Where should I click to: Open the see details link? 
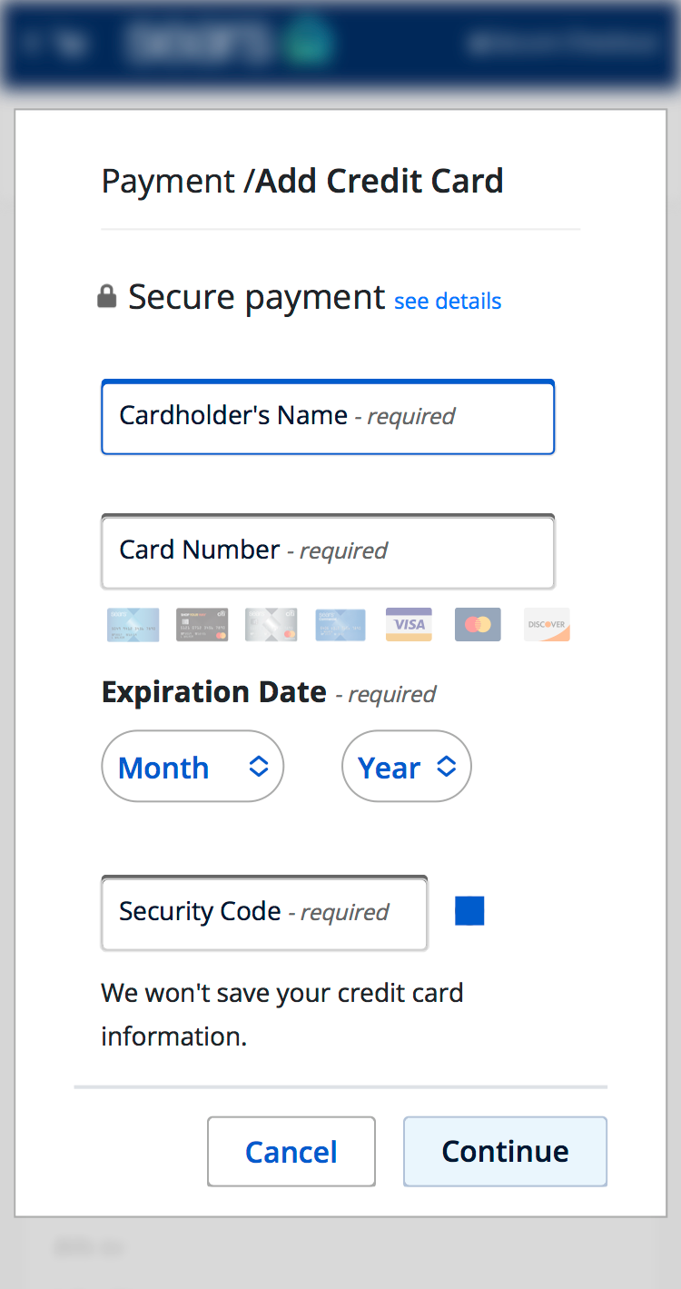(448, 301)
